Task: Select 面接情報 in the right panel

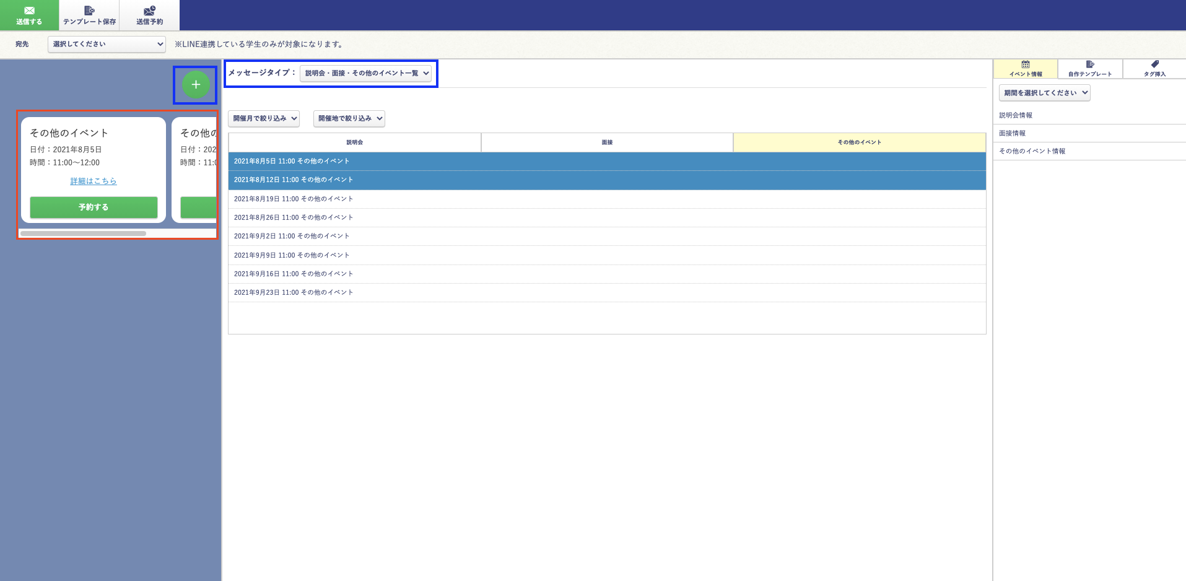Action: click(1012, 133)
